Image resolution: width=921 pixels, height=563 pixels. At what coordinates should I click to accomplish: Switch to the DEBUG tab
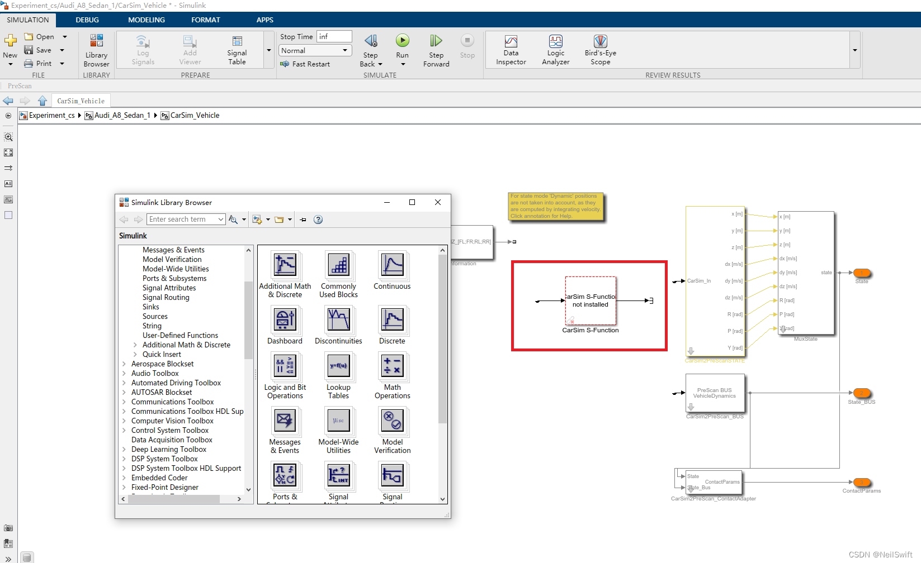click(87, 20)
